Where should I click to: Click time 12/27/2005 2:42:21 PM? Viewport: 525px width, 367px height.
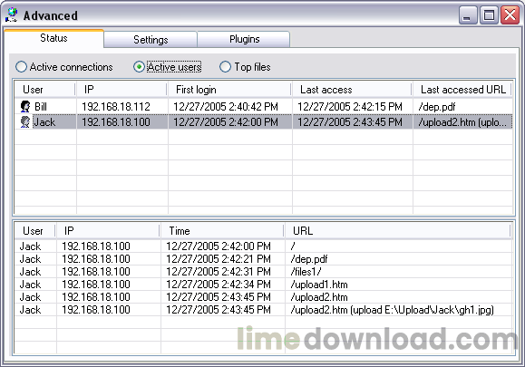coord(219,259)
